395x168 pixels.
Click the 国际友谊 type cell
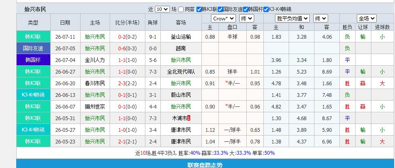pos(33,48)
